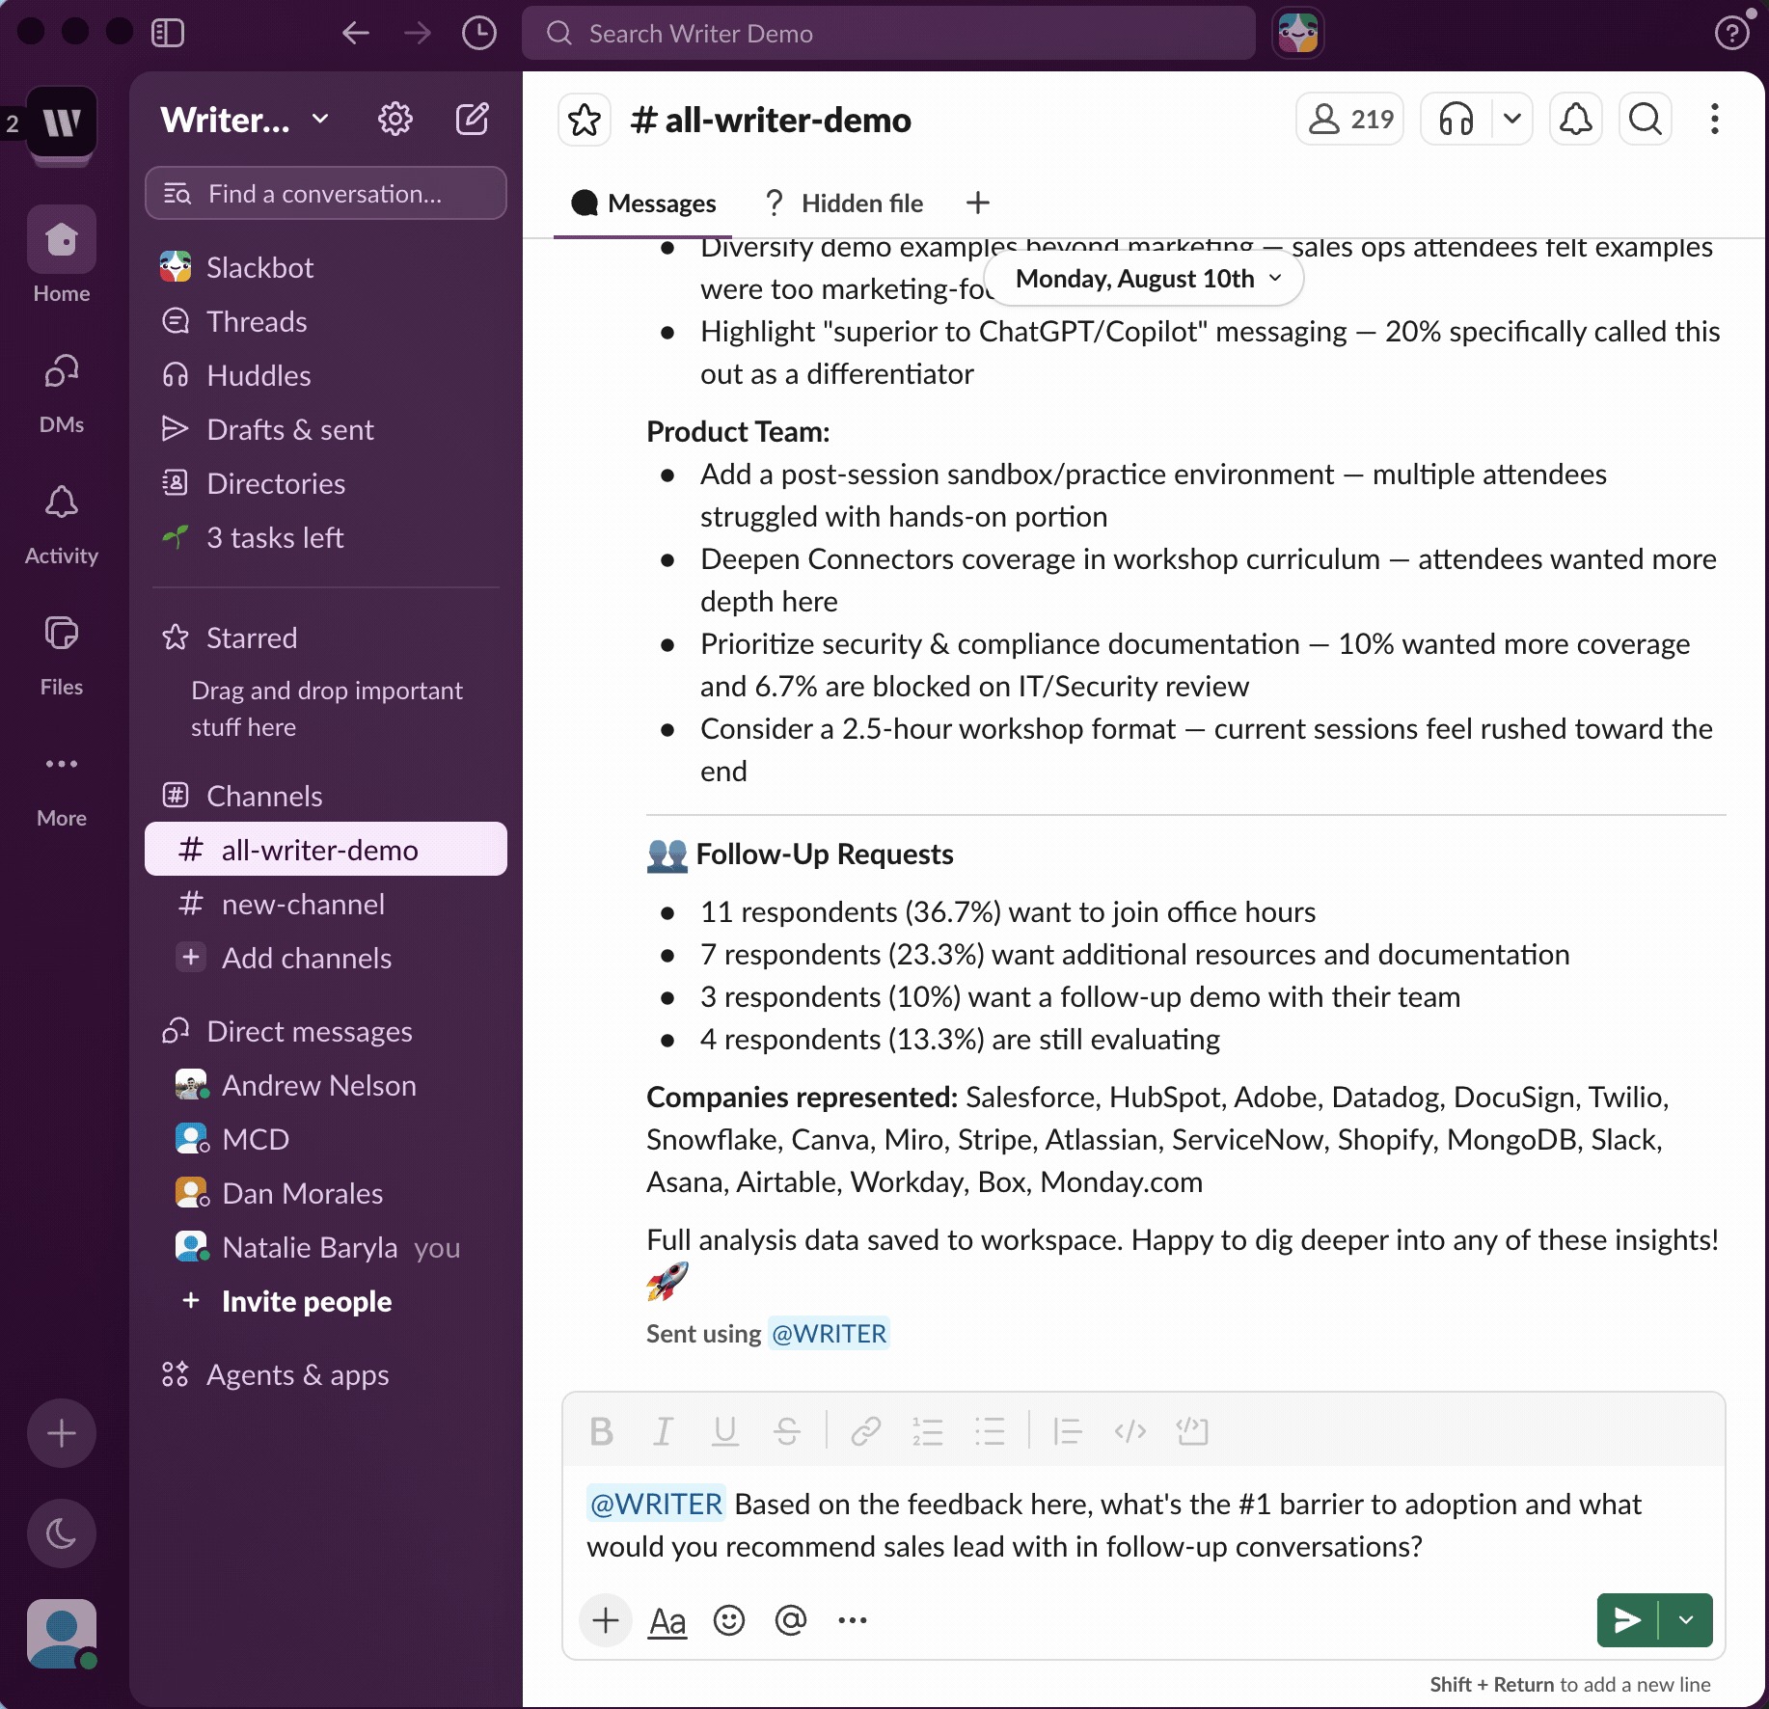
Task: Open Threads in the sidebar
Action: [326, 321]
